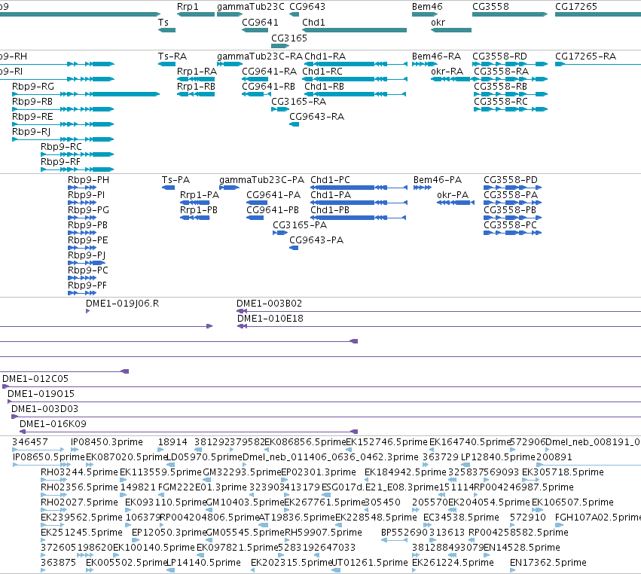Select BAC clone DME1-016K09
Screen dimensions: 641x574
[189, 432]
